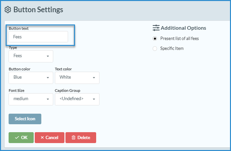Click the 'Additional Options' heading text

tap(183, 28)
